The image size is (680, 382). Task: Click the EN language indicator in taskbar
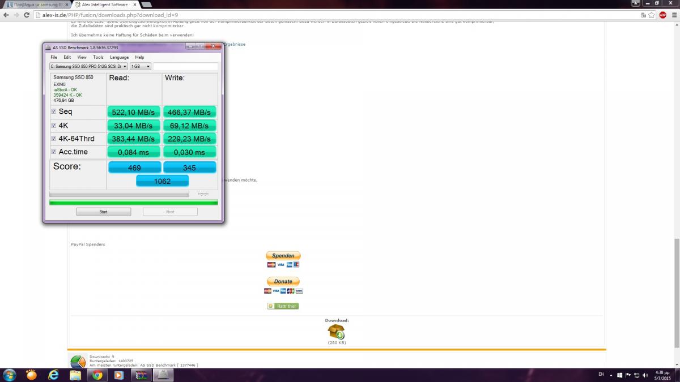pos(601,375)
